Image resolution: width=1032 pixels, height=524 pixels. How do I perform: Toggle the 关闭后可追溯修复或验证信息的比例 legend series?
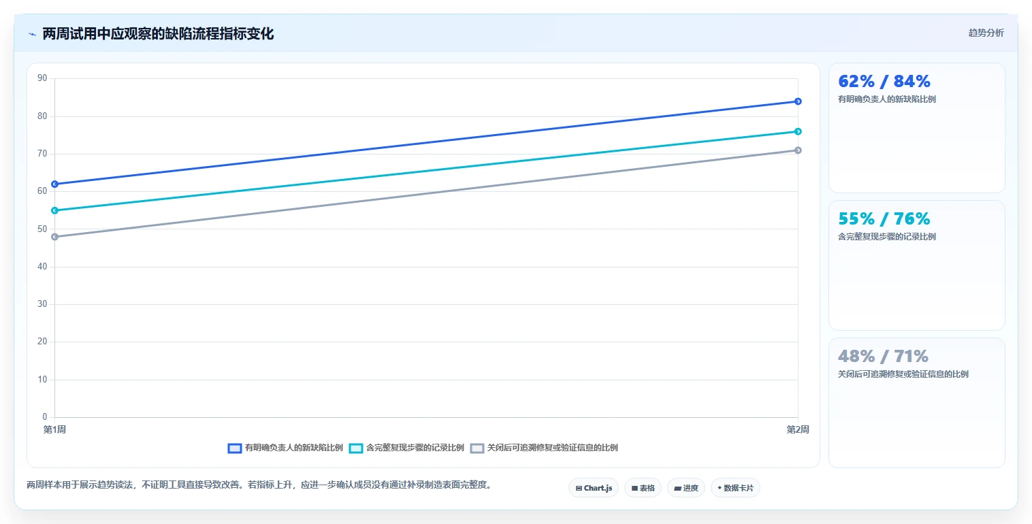(544, 448)
